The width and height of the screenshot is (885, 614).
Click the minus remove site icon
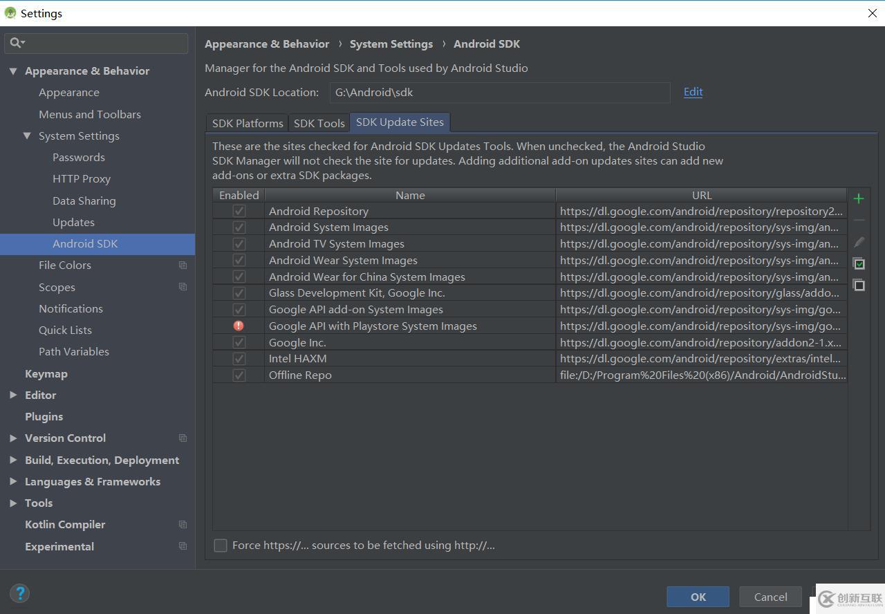click(x=858, y=221)
